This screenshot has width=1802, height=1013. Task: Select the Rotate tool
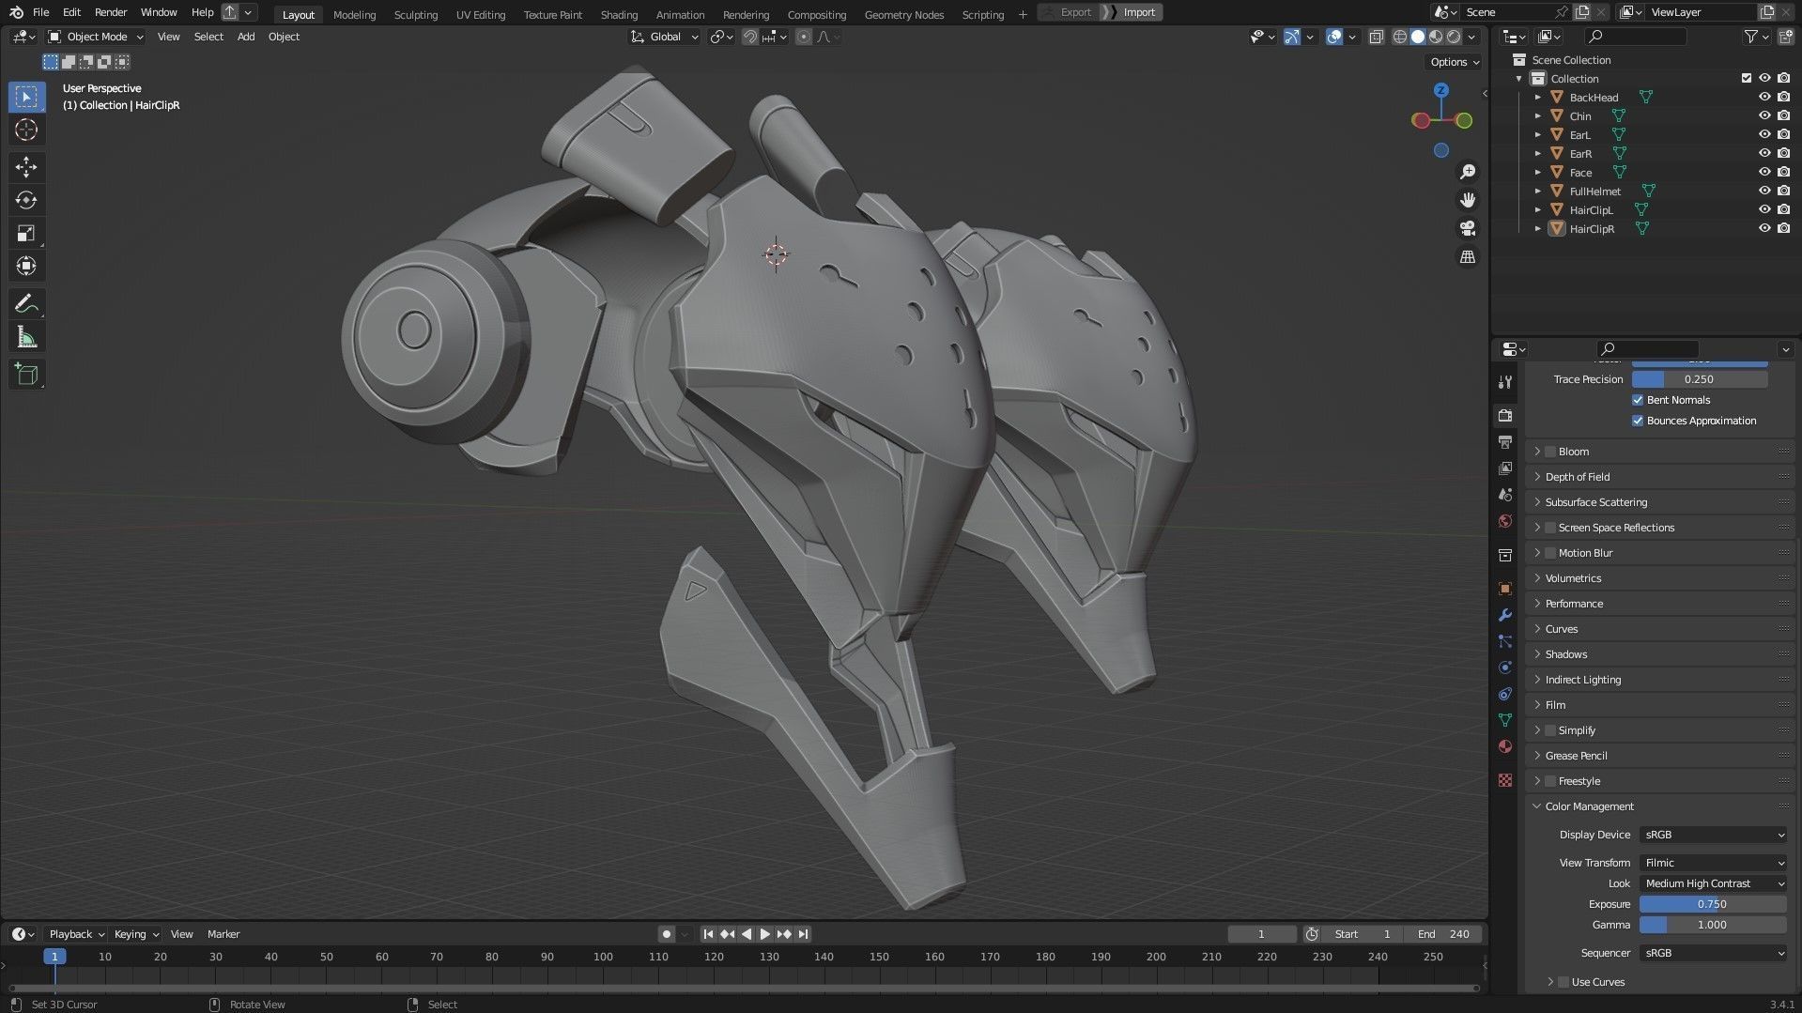click(x=26, y=200)
